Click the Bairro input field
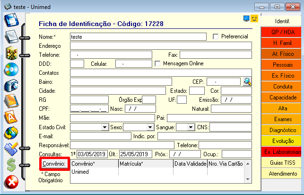This screenshot has width=304, height=195. tap(121, 82)
